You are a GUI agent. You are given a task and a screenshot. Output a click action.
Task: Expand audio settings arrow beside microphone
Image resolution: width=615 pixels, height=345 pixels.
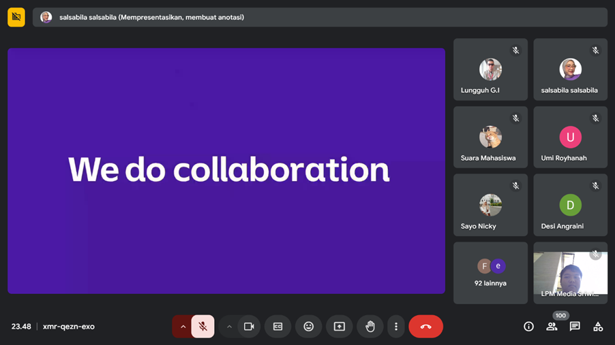pyautogui.click(x=183, y=327)
